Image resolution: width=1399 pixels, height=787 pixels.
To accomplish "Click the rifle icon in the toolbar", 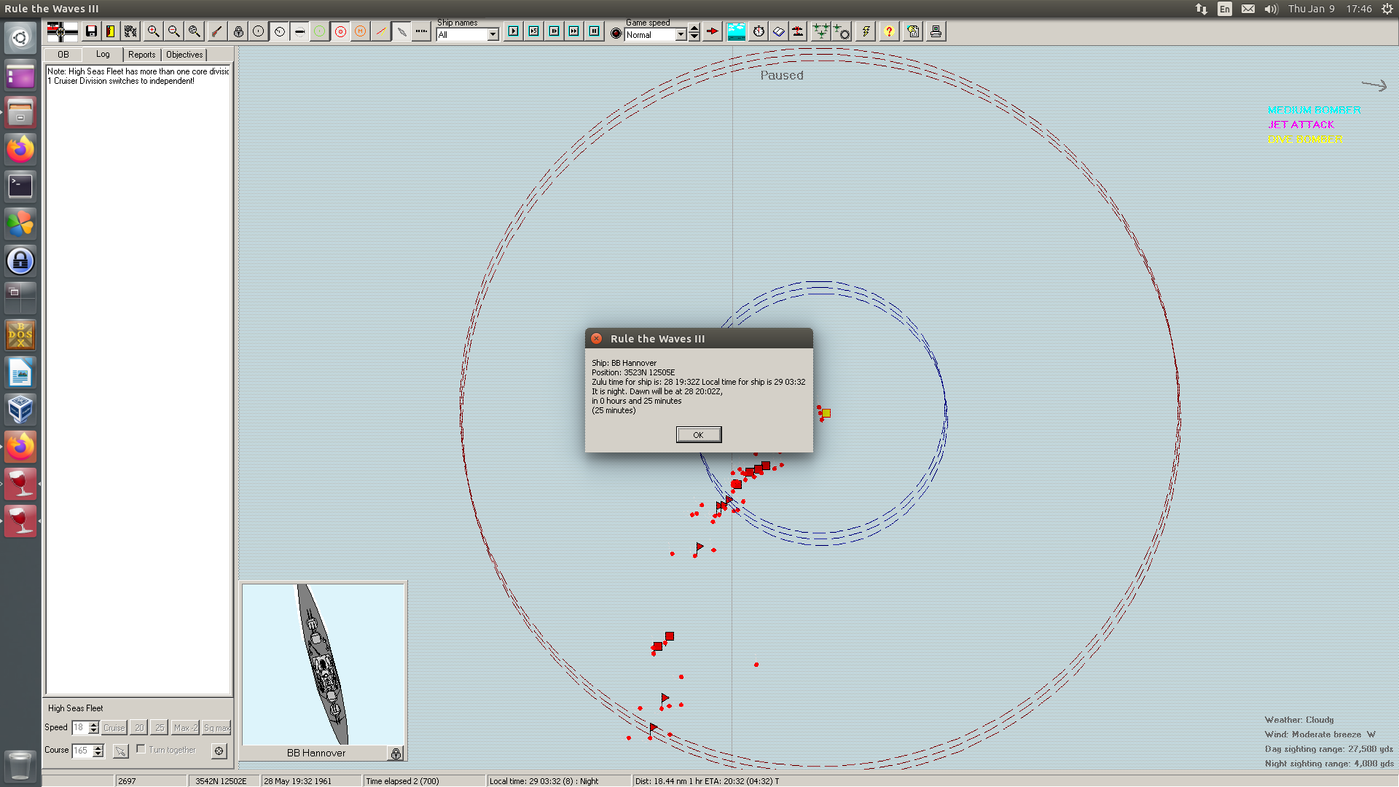I will click(x=217, y=31).
